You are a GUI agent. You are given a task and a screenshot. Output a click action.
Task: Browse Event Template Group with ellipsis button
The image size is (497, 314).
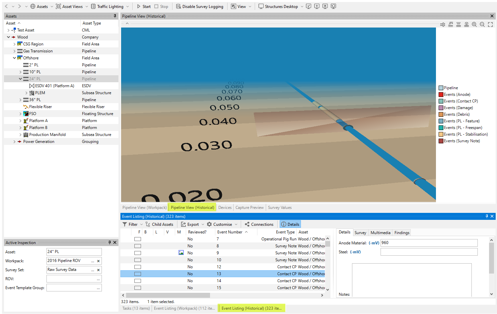click(x=98, y=288)
